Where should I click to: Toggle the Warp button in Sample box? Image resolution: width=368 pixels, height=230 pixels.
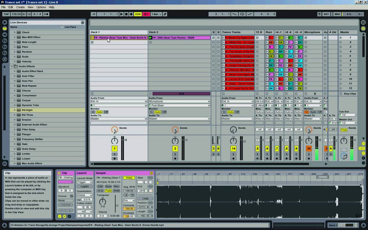129,178
